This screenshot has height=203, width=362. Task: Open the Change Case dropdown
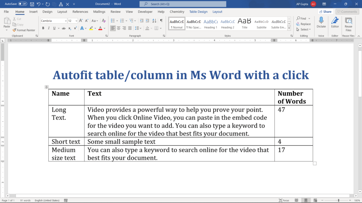pyautogui.click(x=94, y=21)
